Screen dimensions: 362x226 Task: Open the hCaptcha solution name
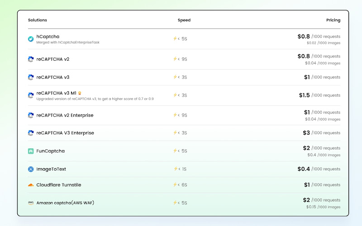pyautogui.click(x=48, y=37)
